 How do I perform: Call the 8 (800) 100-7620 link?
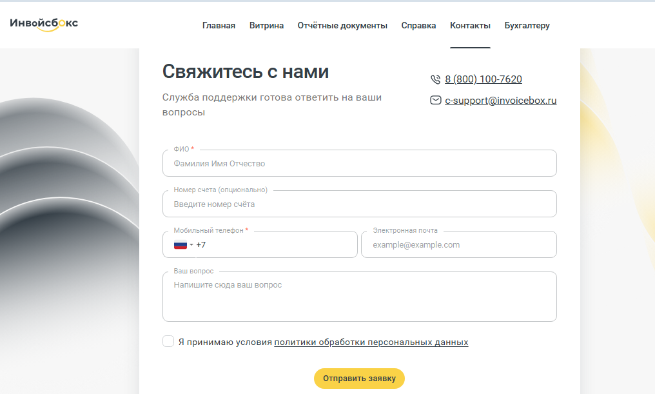coord(484,79)
